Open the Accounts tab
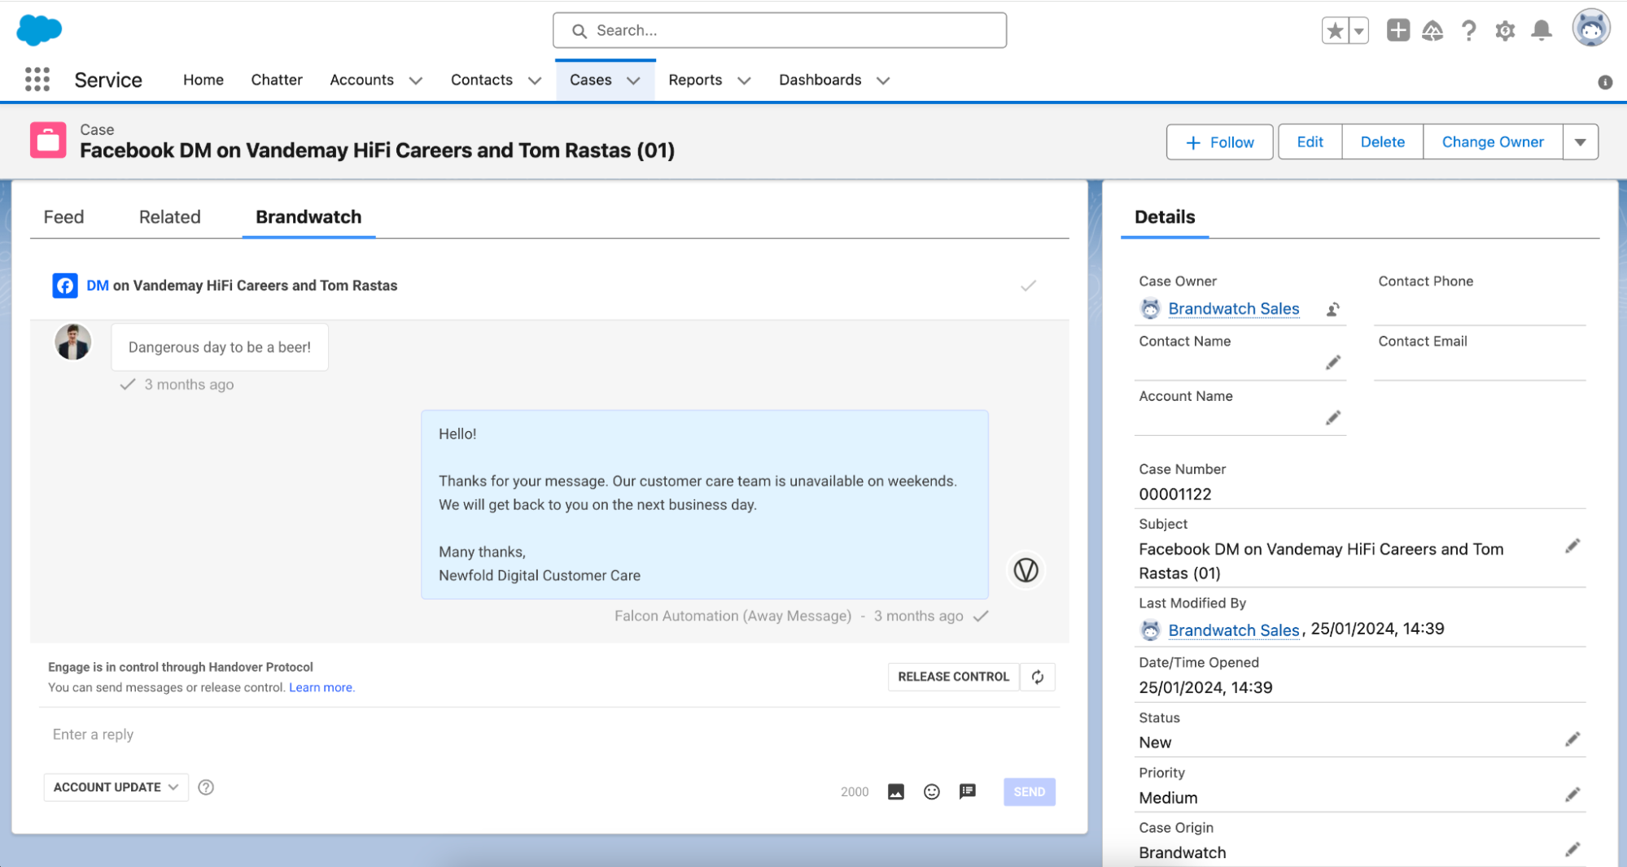Screen dimensions: 1627x867 point(361,80)
